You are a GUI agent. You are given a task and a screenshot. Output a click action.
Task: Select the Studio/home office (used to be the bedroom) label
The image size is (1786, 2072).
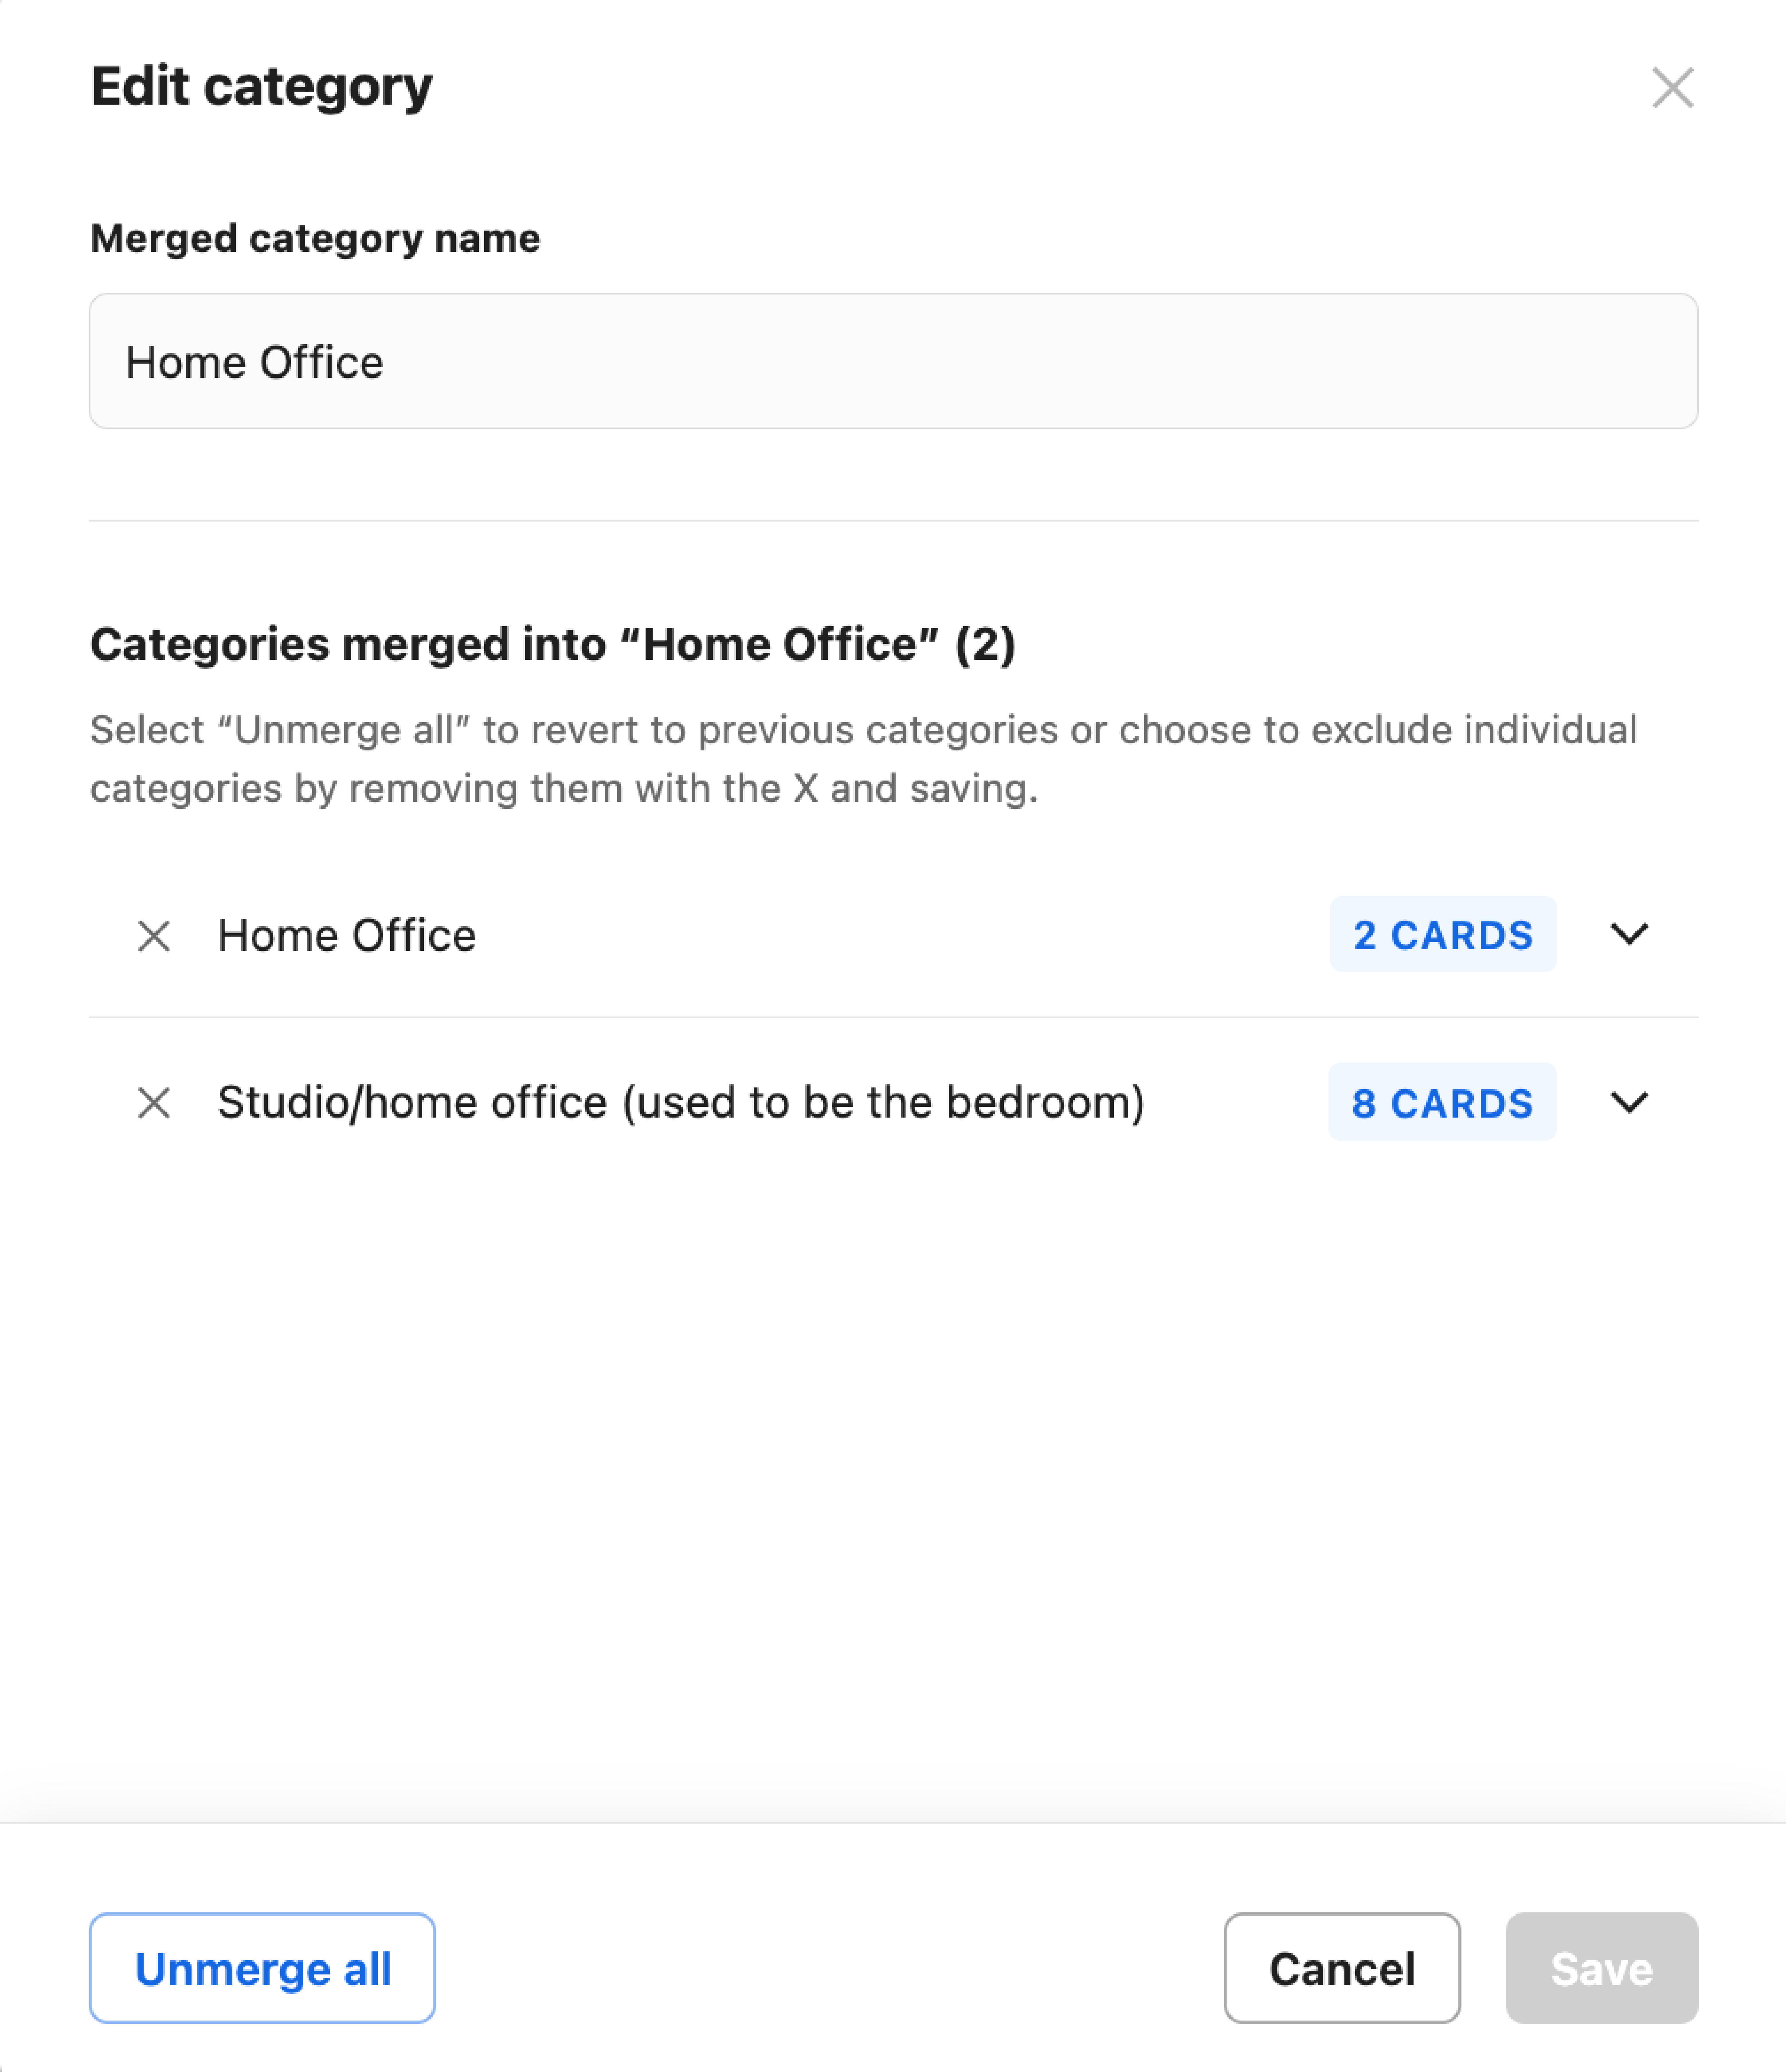(681, 1102)
